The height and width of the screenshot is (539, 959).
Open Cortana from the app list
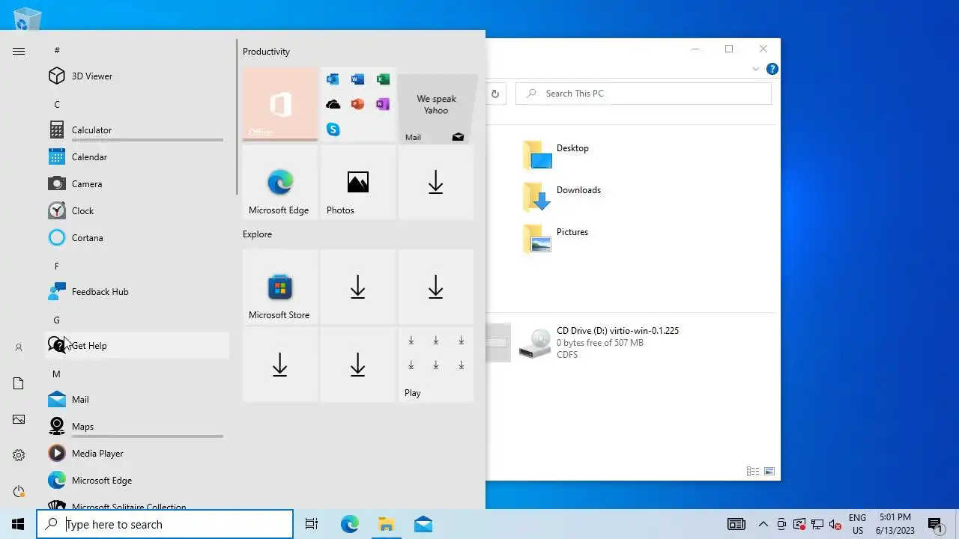[137, 238]
